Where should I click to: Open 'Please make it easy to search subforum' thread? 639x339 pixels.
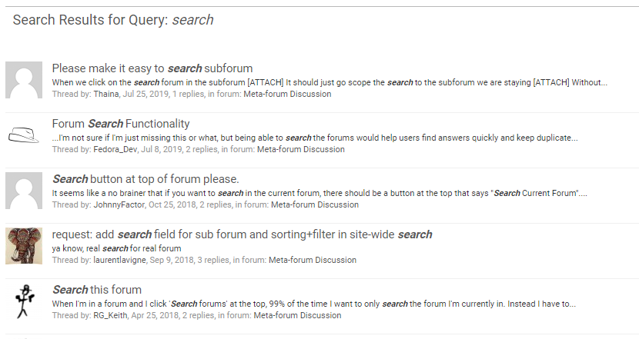pos(152,68)
